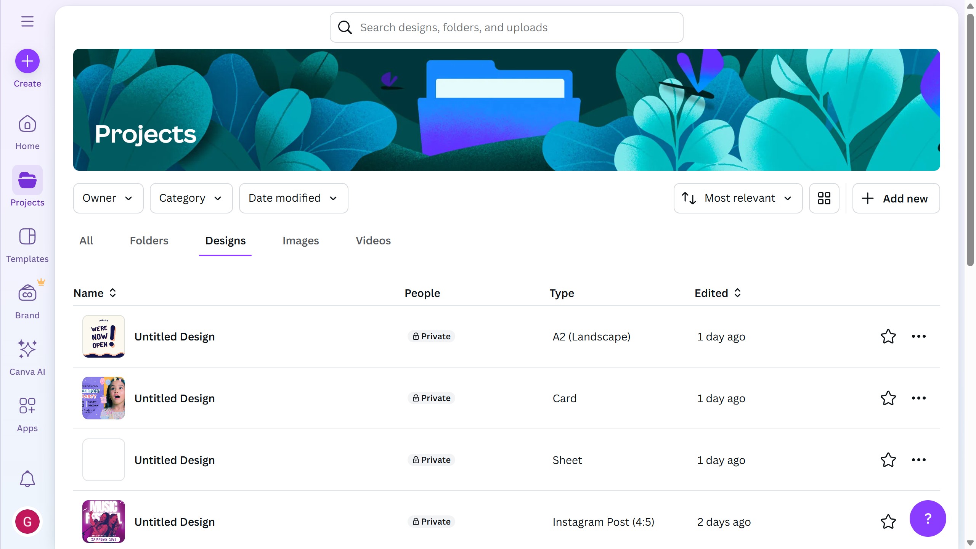Open the Most relevant sort dropdown

(x=738, y=198)
